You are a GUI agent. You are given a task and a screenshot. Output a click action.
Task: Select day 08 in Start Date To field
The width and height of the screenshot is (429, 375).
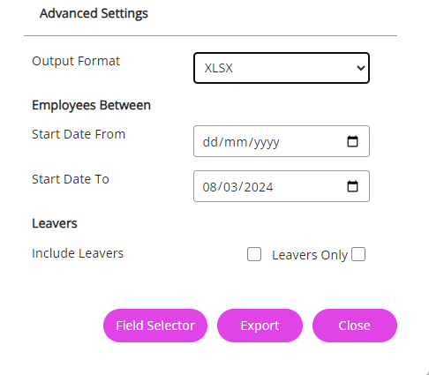210,187
